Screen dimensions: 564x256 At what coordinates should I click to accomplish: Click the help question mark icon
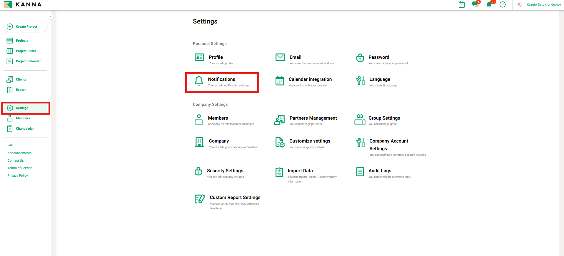point(503,5)
